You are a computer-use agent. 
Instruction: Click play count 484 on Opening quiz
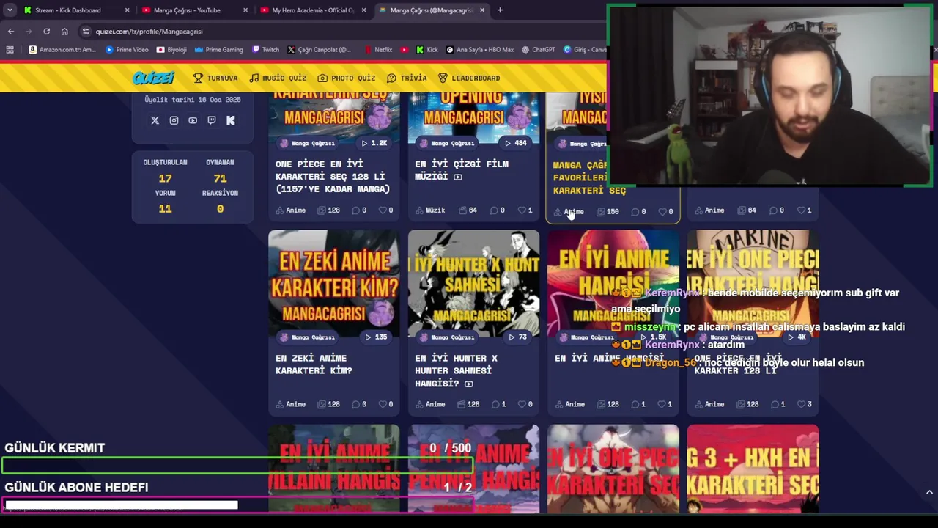[515, 143]
